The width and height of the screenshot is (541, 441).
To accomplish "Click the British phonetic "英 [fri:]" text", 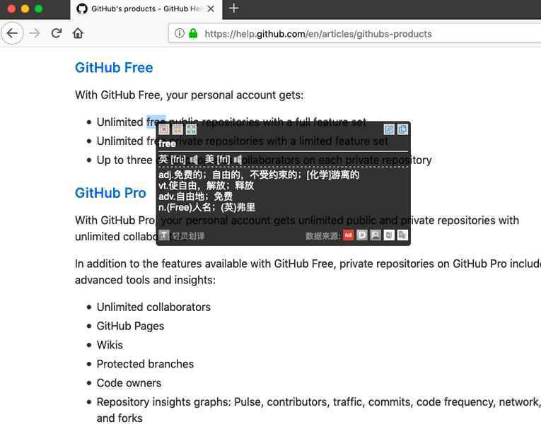I will 172,160.
